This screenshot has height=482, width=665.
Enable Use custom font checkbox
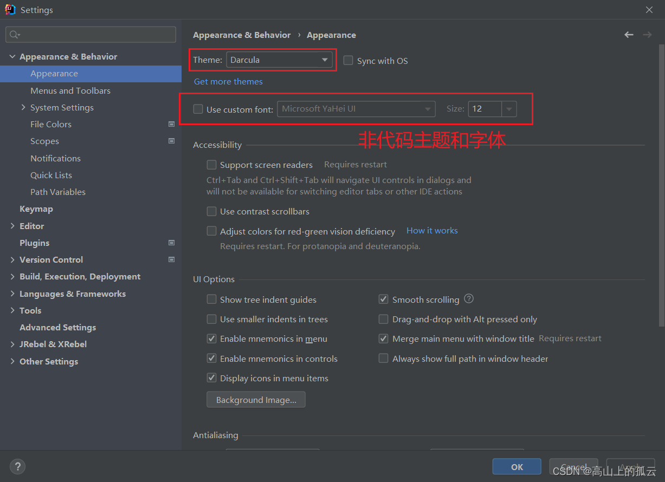pos(198,109)
